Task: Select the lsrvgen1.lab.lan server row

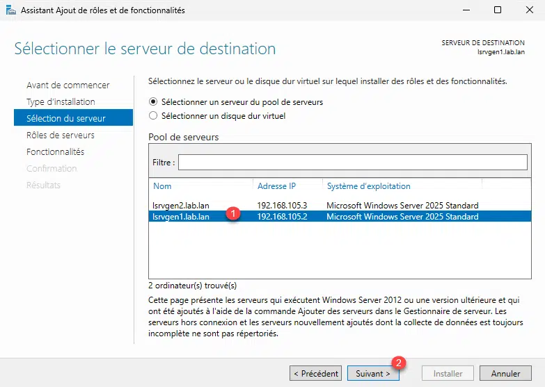Action: [340, 216]
